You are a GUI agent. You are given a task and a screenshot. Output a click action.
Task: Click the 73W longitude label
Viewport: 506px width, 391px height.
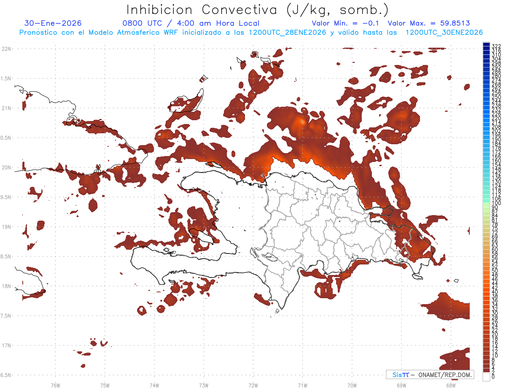(204, 385)
